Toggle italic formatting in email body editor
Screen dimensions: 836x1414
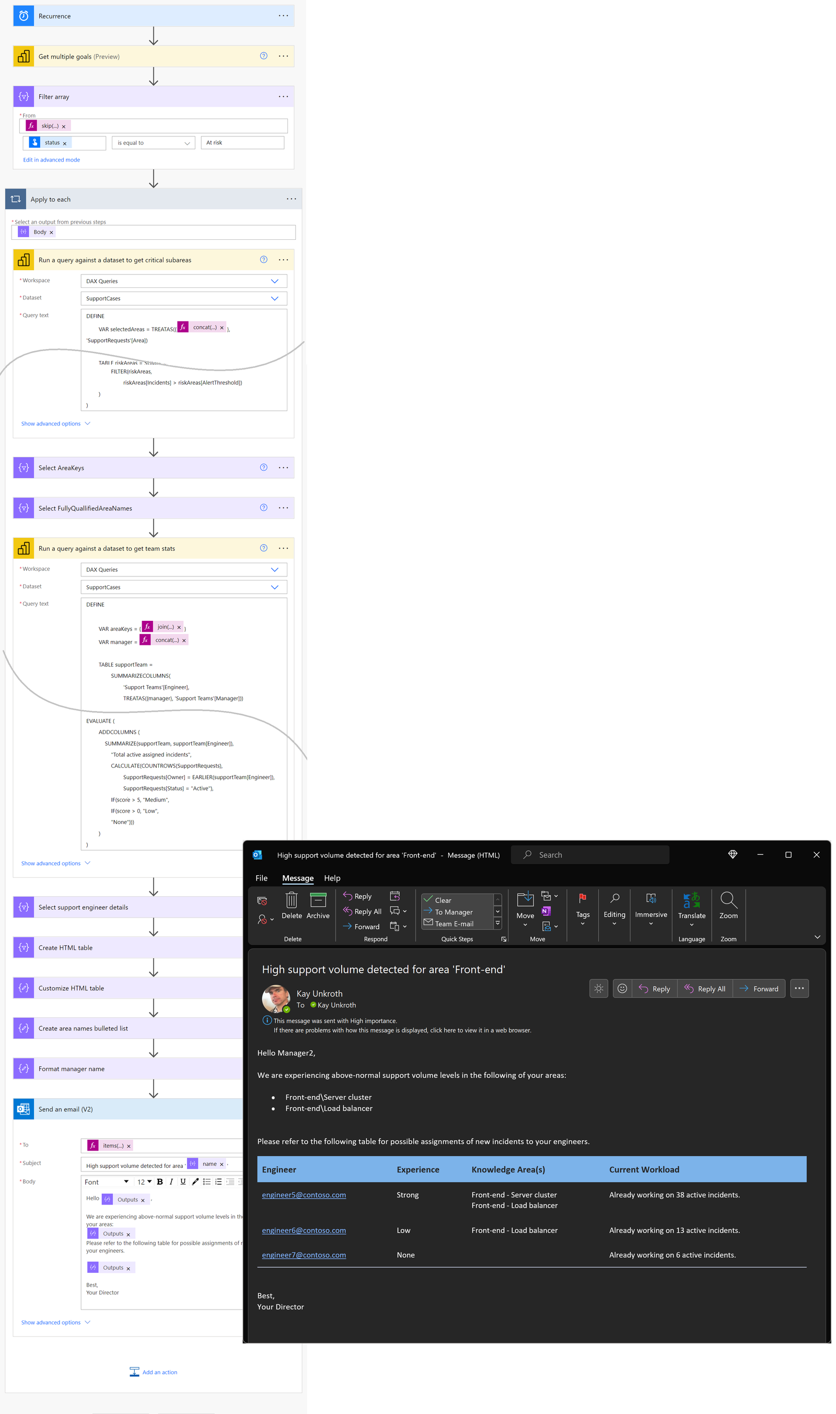[171, 1181]
